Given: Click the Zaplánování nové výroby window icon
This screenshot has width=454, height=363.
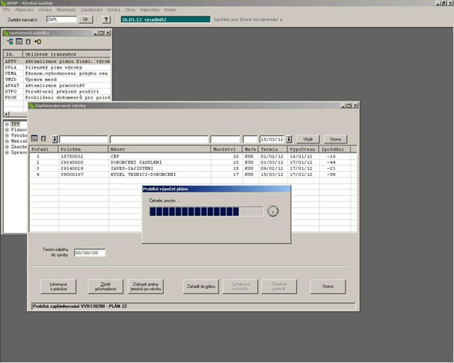Looking at the screenshot, I should pyautogui.click(x=31, y=106).
